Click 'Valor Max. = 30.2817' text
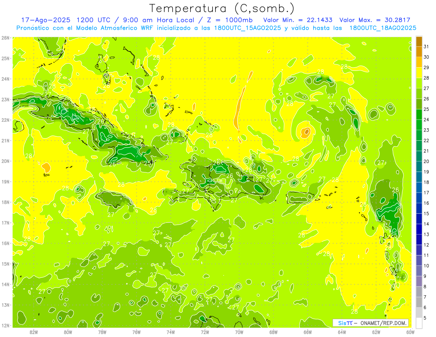The height and width of the screenshot is (337, 436). click(x=375, y=20)
